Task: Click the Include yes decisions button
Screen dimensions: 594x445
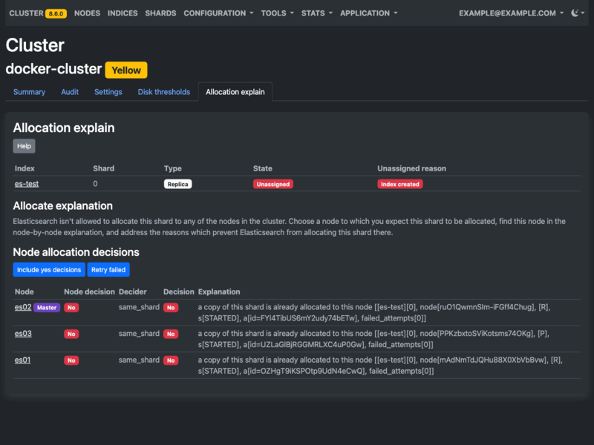Action: (x=49, y=270)
